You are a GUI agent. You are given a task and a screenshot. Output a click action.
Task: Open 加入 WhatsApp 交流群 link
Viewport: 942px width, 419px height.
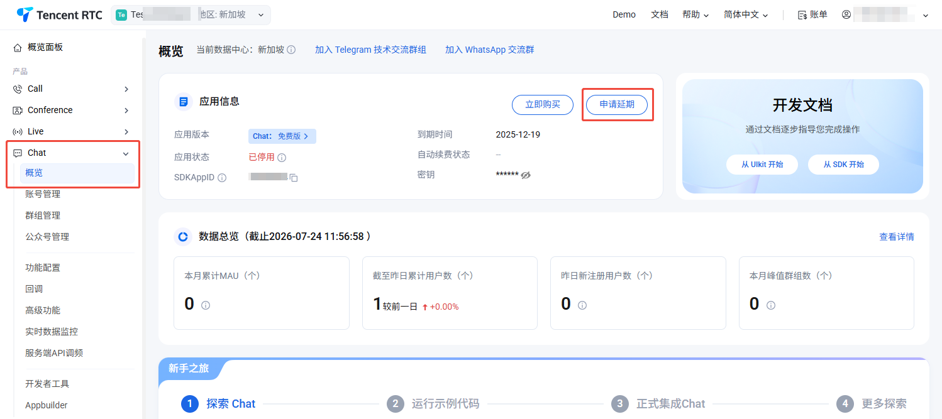tap(490, 50)
